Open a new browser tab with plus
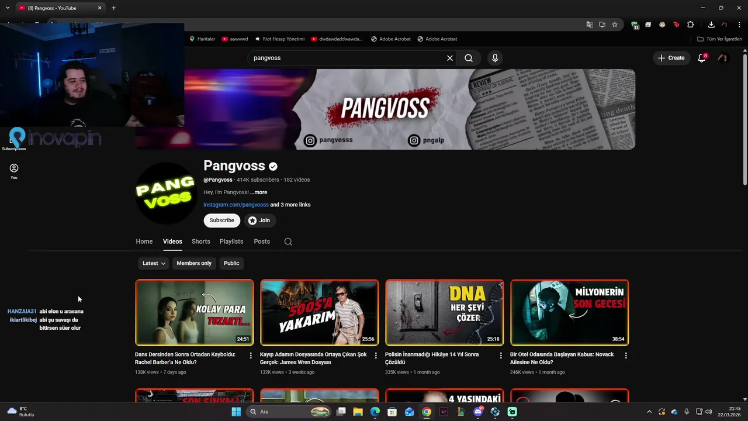 coord(113,8)
